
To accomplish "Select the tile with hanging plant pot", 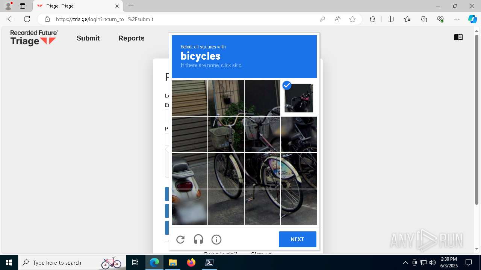I will pos(226,98).
